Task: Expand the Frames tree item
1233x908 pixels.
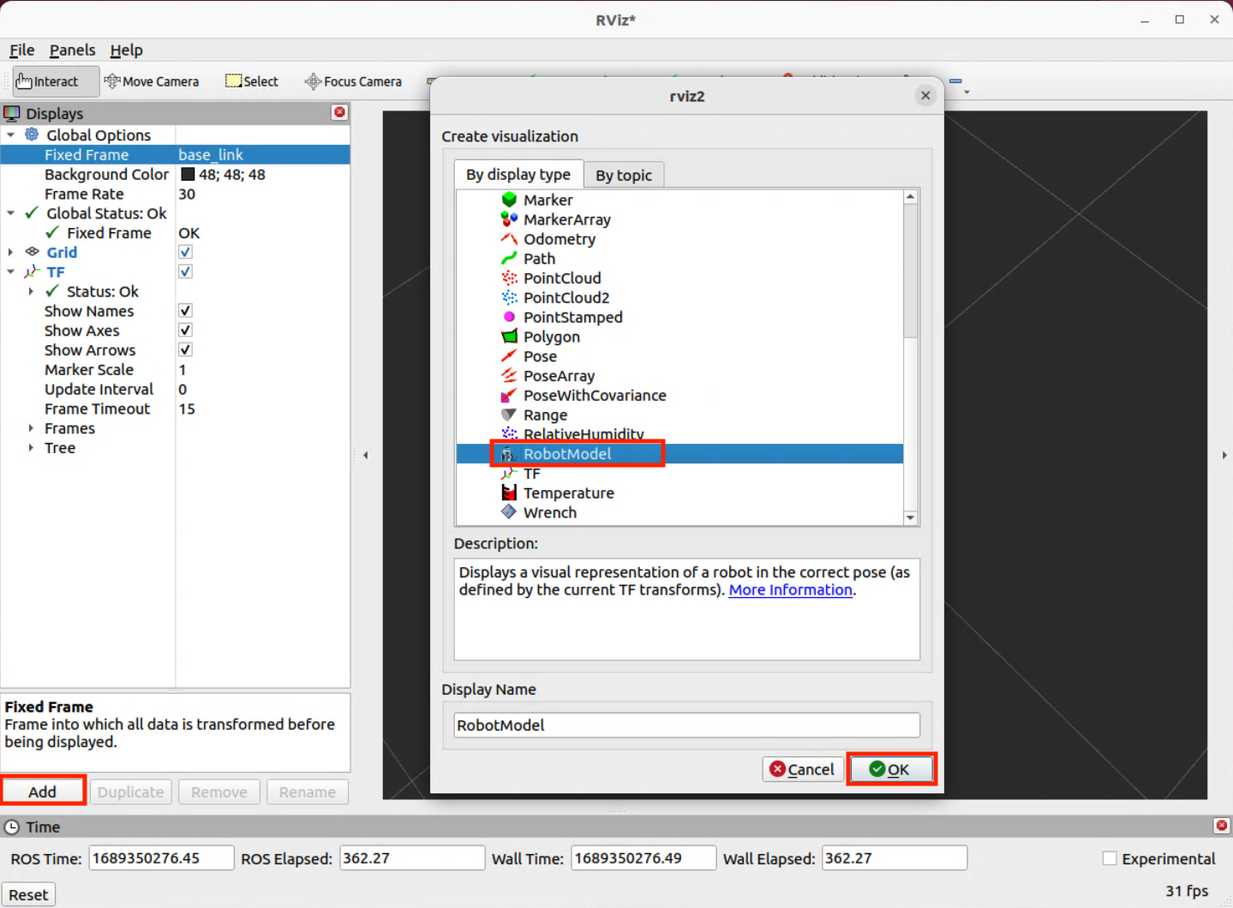Action: coord(31,428)
